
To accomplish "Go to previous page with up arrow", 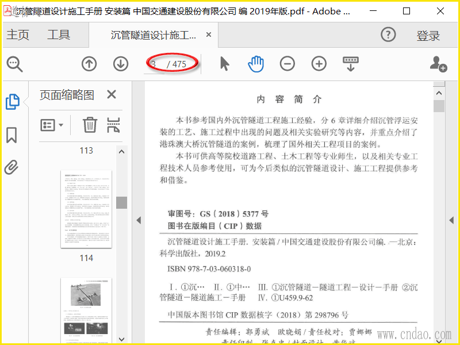I will pyautogui.click(x=89, y=64).
